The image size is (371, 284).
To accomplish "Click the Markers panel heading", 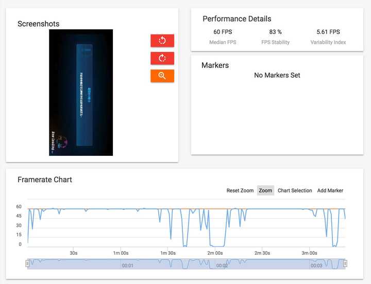I will pyautogui.click(x=215, y=65).
